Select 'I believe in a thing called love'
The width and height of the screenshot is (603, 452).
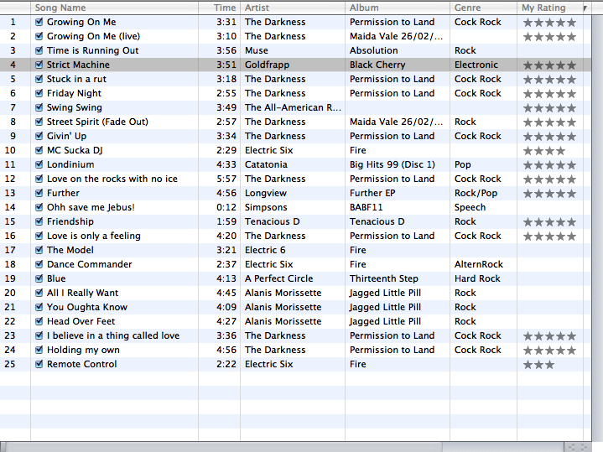(113, 335)
